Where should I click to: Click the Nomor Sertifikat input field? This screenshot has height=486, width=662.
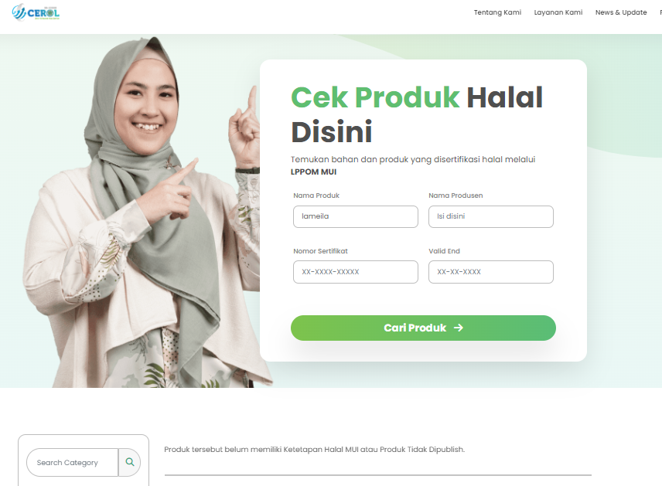pos(356,272)
